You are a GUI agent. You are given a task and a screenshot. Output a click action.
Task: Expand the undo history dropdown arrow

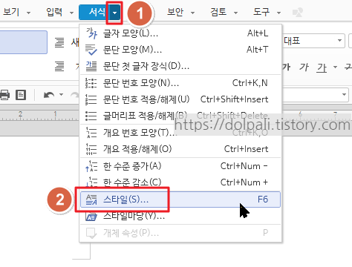click(61, 95)
